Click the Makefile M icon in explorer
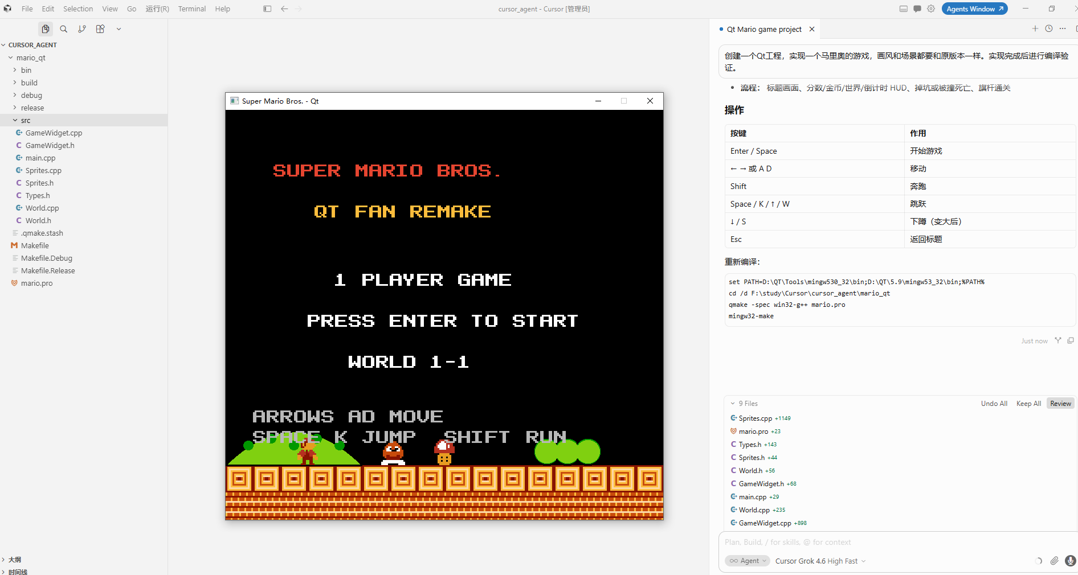The height and width of the screenshot is (575, 1078). pyautogui.click(x=14, y=245)
